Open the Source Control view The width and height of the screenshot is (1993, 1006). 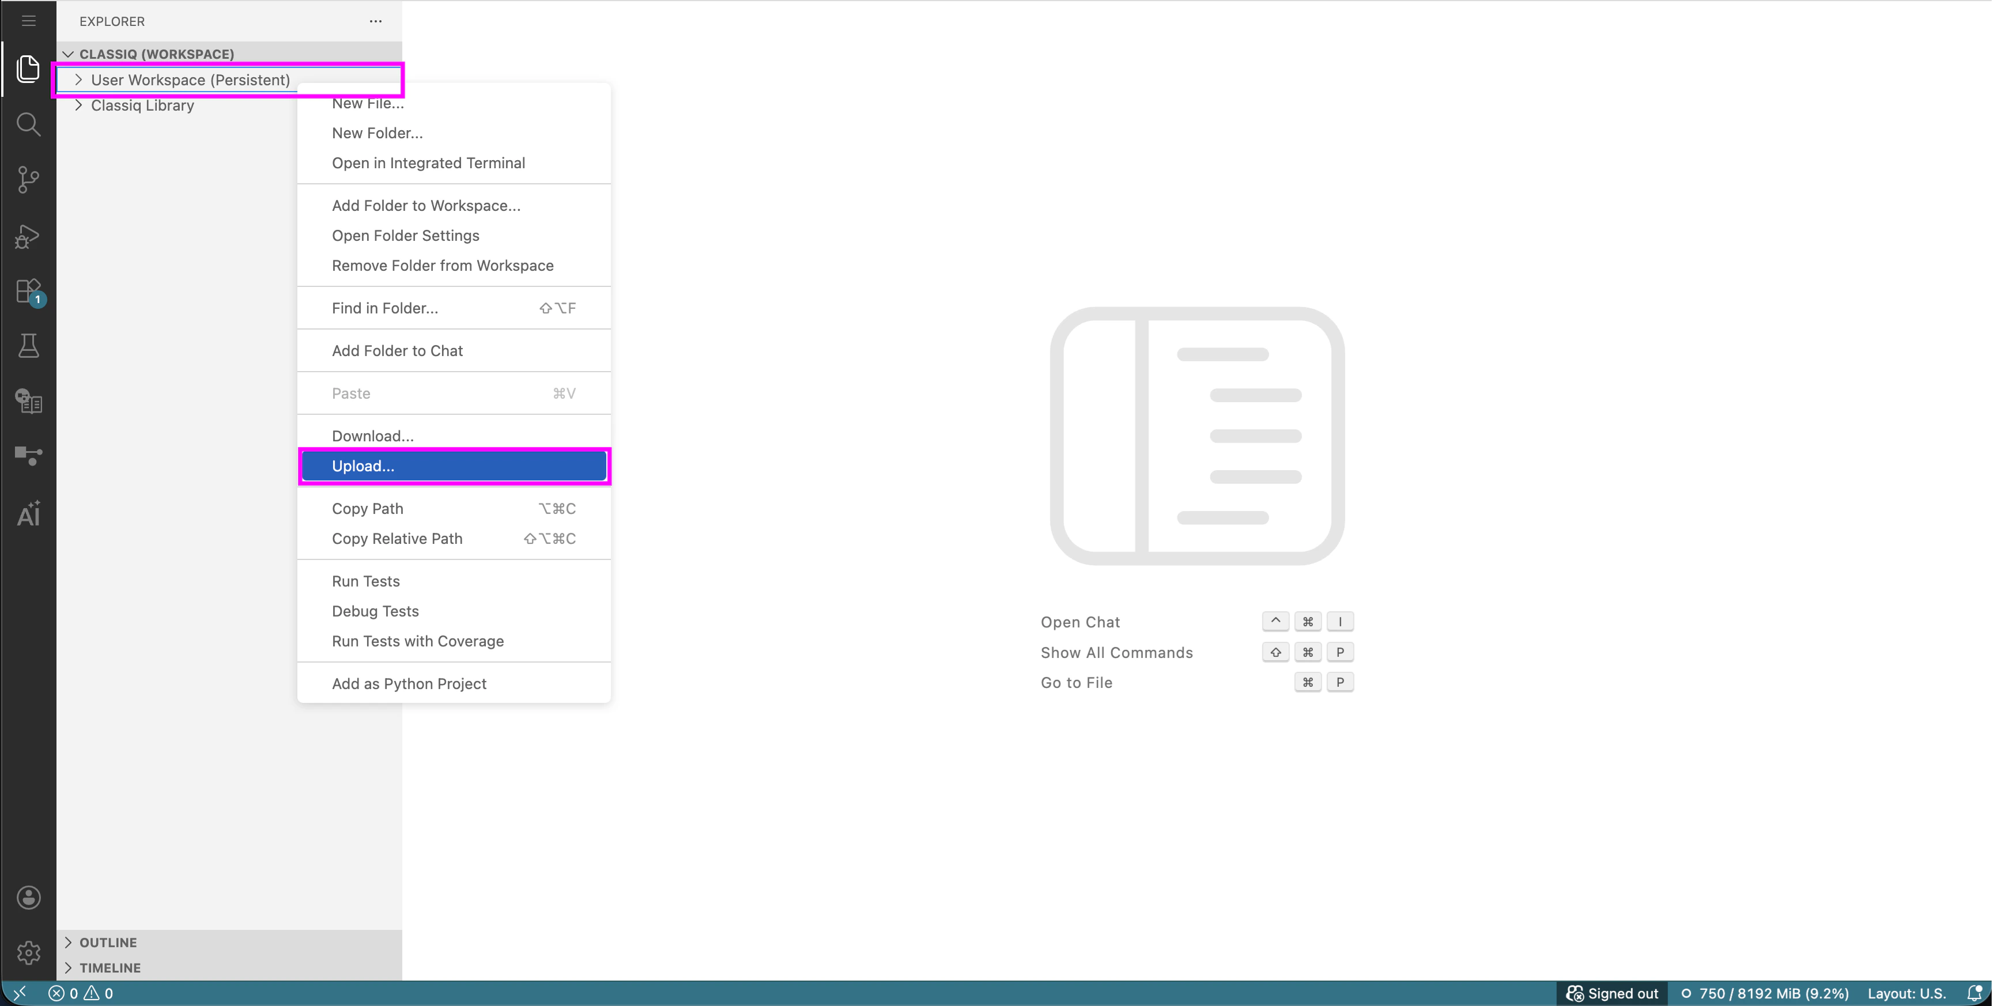click(x=29, y=179)
